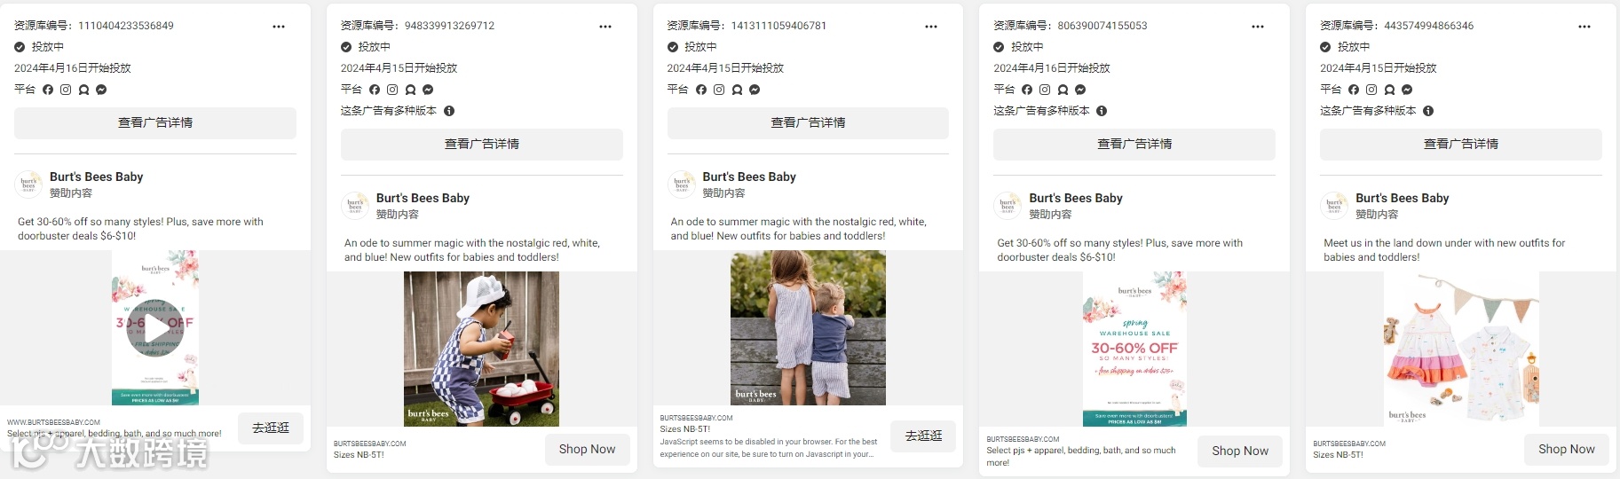Open the spring warehouse sale 30-60% OFF image
The height and width of the screenshot is (479, 1620).
1134,349
